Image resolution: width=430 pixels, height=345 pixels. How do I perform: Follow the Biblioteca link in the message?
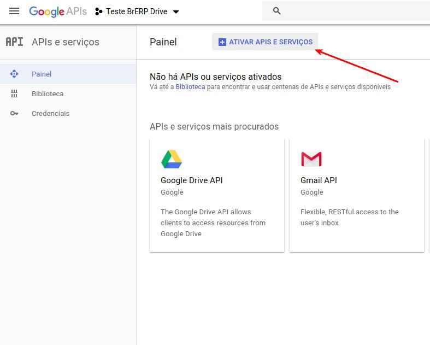pyautogui.click(x=190, y=87)
